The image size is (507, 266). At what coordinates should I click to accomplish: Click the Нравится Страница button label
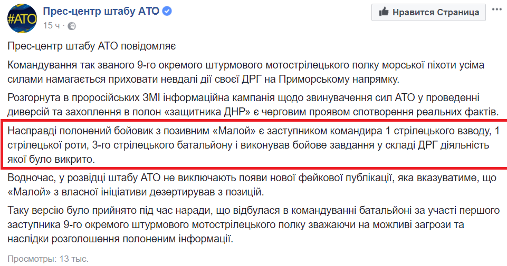(x=436, y=12)
